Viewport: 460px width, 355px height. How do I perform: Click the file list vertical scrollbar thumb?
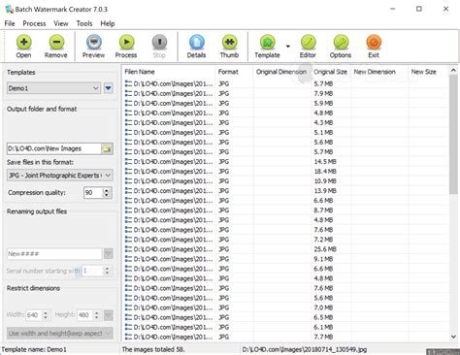pyautogui.click(x=453, y=134)
